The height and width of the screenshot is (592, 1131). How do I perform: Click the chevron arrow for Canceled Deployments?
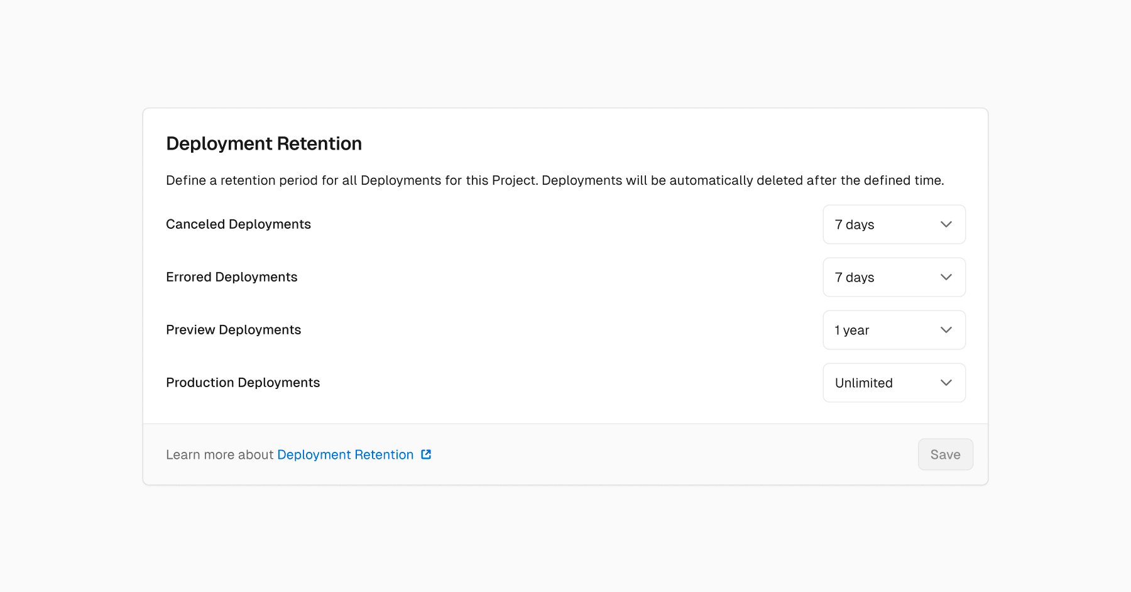coord(946,224)
